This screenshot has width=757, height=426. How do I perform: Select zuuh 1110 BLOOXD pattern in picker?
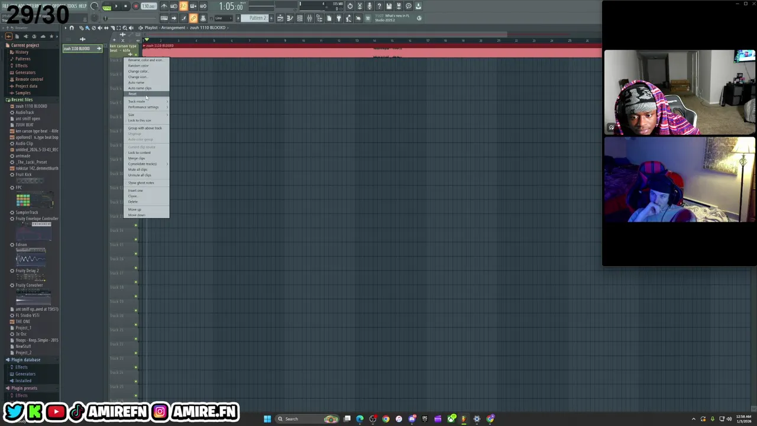coord(83,49)
